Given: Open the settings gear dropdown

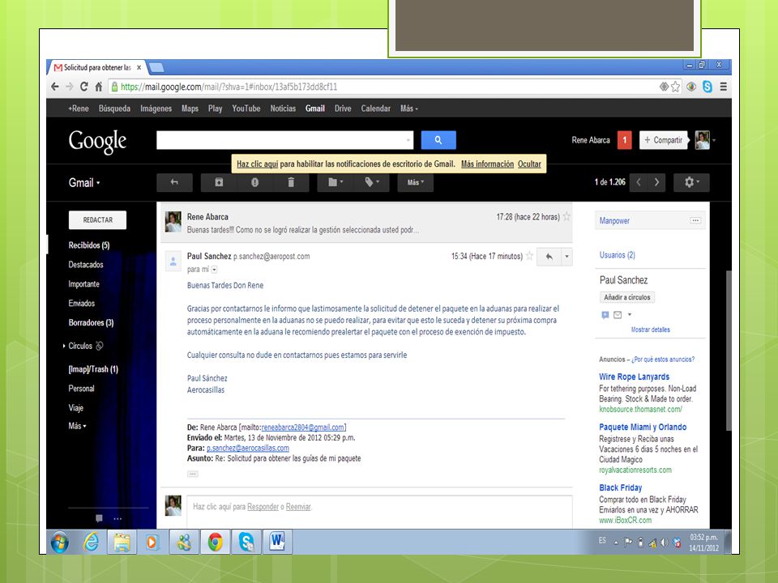Looking at the screenshot, I should (691, 182).
